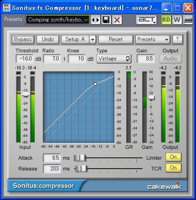Image resolution: width=196 pixels, height=200 pixels.
Task: Open the Setup A dropdown arrow
Action: pyautogui.click(x=93, y=39)
